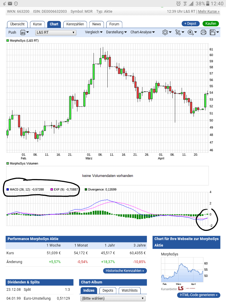Select the Indizes tab in Chart-Album
226x302 pixels.
[x=89, y=290]
